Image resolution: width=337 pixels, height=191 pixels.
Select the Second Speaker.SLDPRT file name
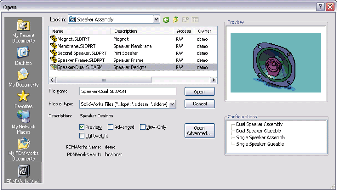coord(82,53)
